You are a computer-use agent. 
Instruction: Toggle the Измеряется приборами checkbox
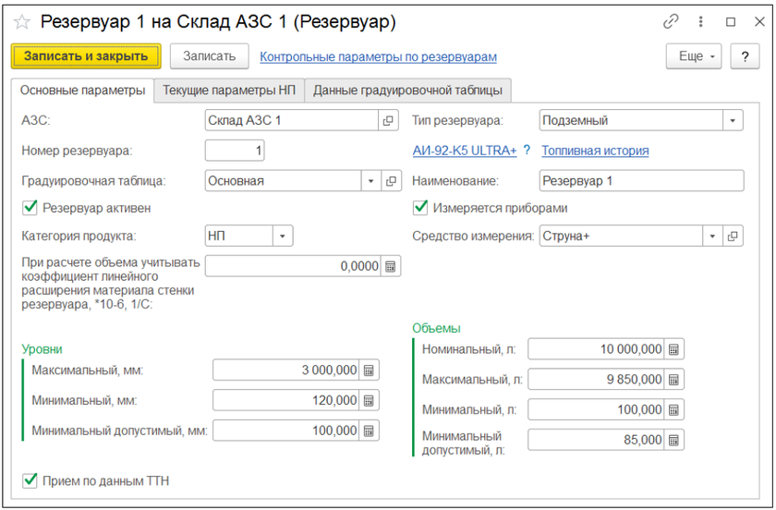click(420, 208)
